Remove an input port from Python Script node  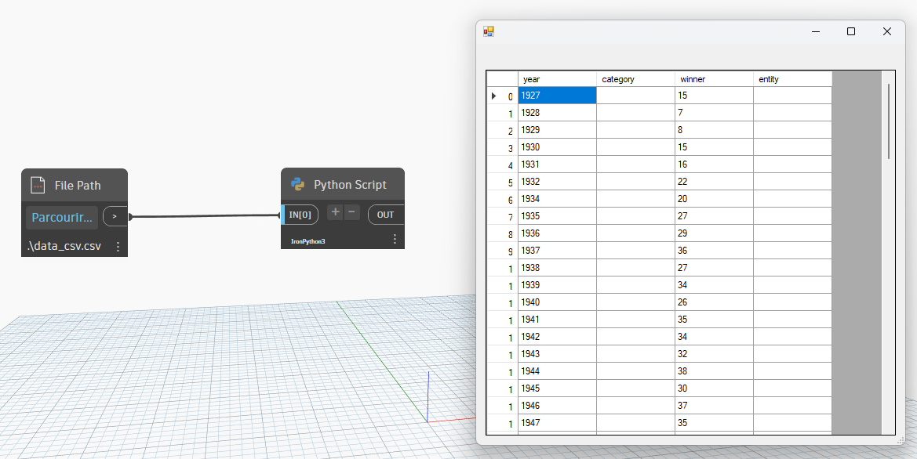pos(352,212)
